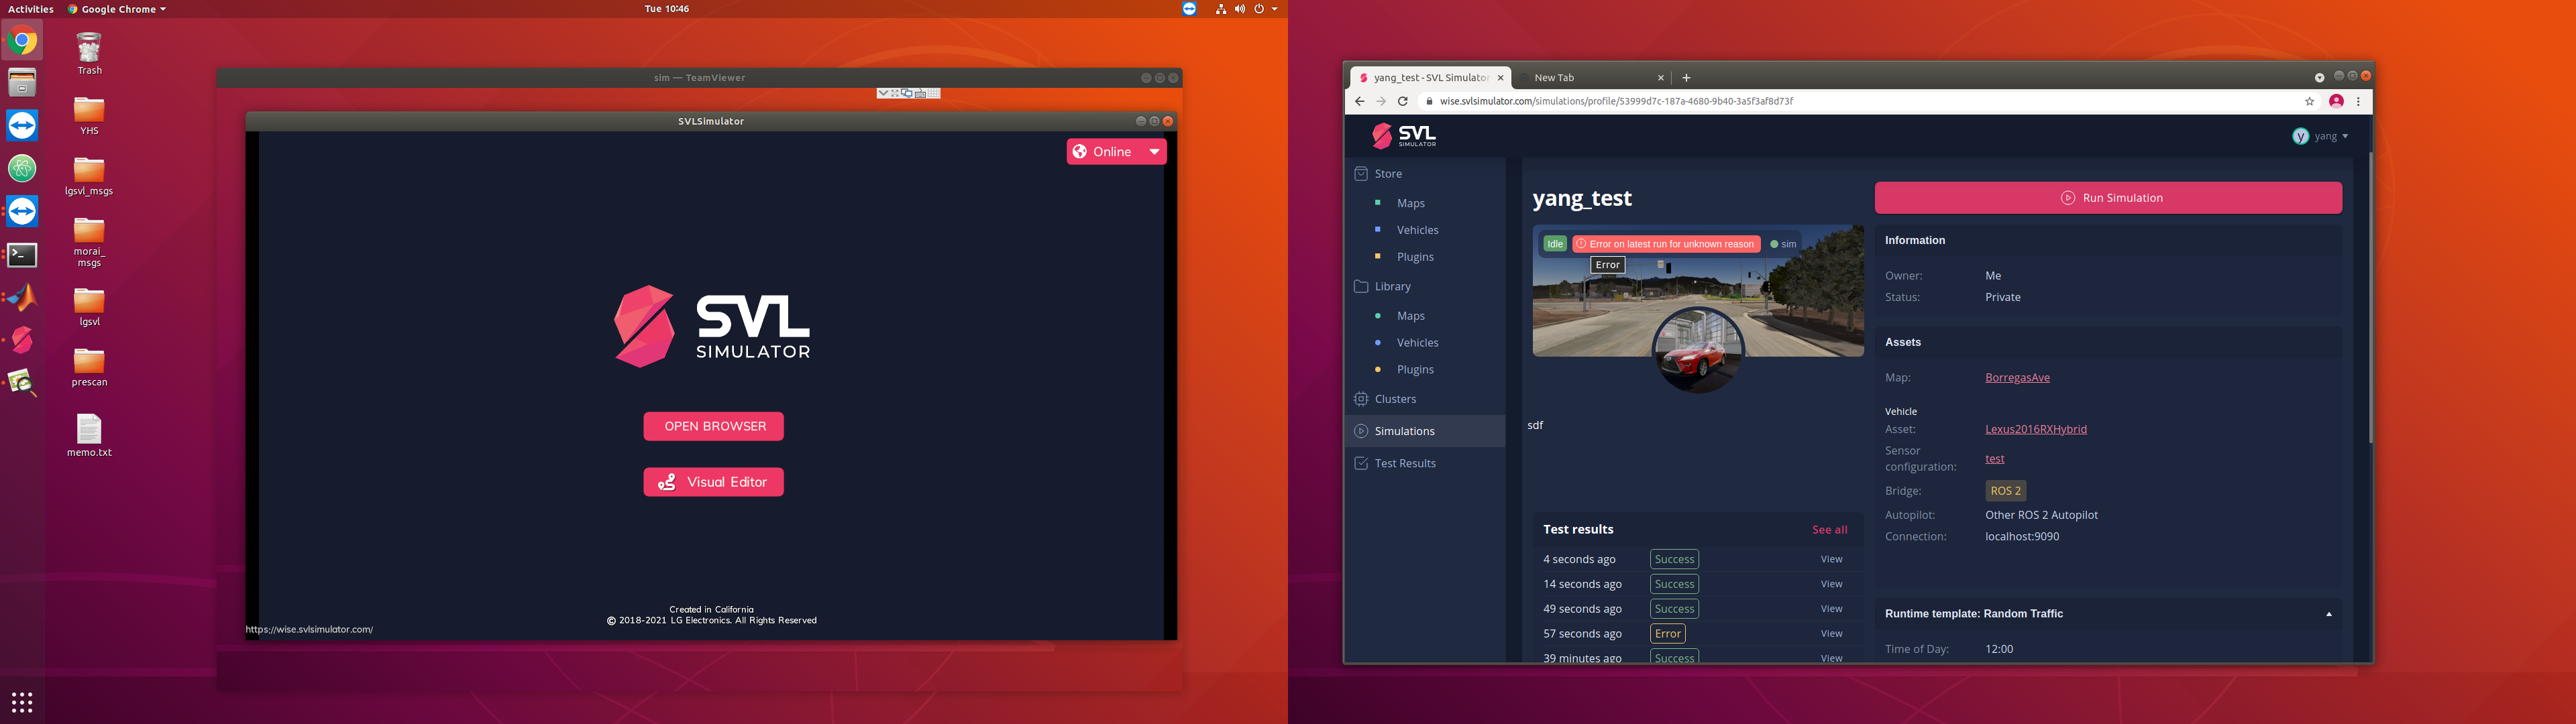Click the Clusters gear icon in sidebar

[1360, 398]
